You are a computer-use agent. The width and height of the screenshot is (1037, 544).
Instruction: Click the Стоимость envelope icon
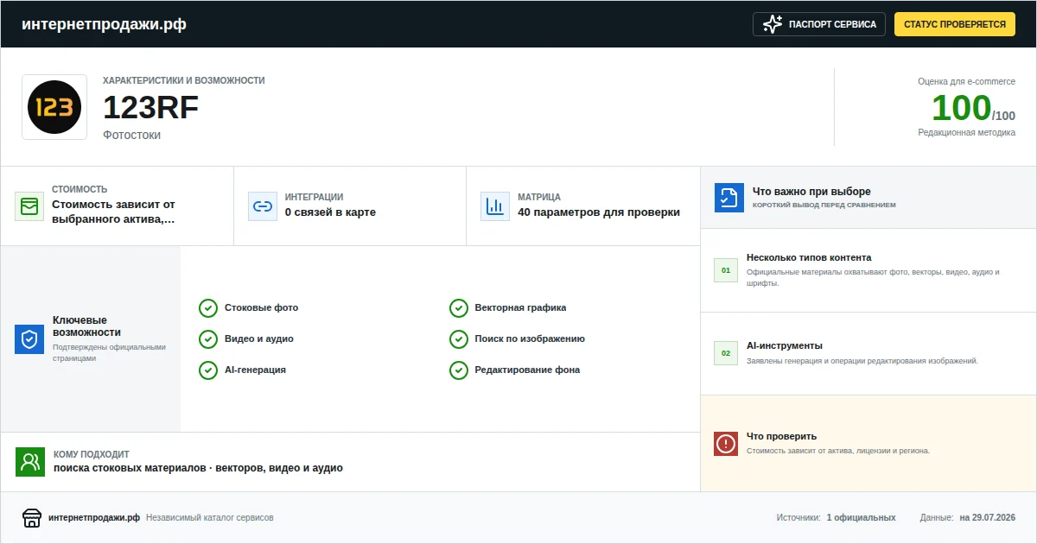[29, 206]
